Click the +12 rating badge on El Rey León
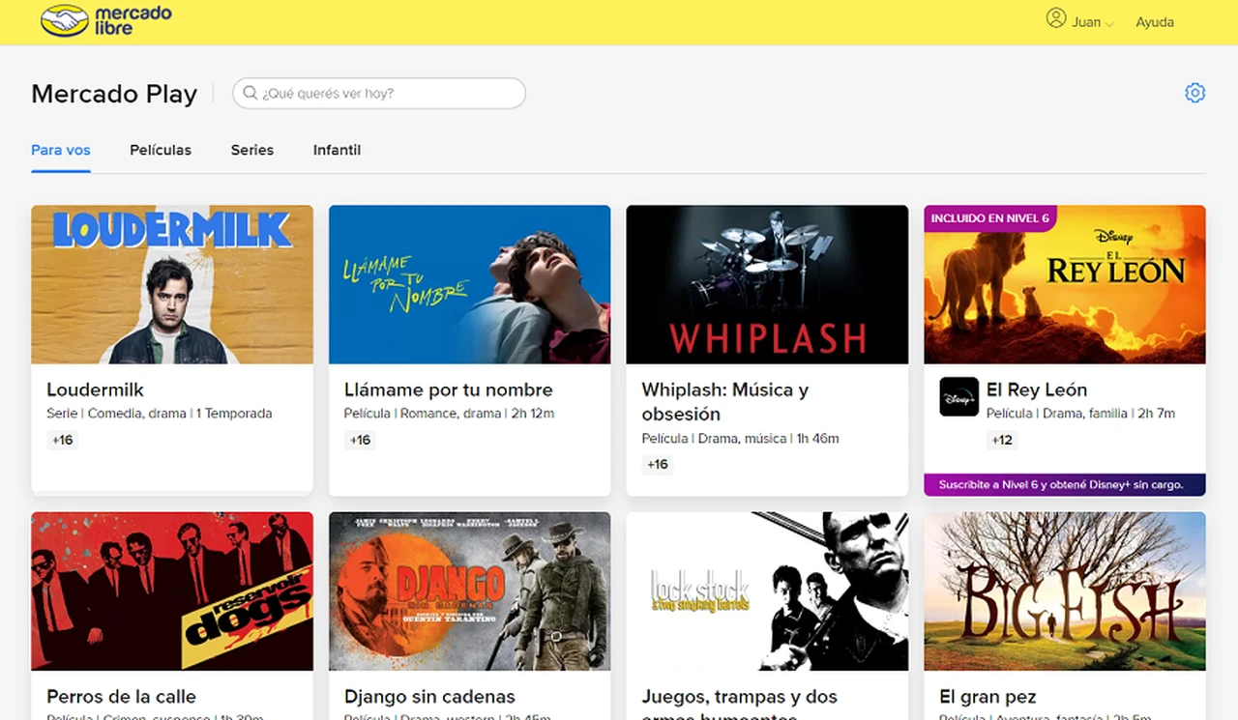This screenshot has height=720, width=1238. (1001, 440)
